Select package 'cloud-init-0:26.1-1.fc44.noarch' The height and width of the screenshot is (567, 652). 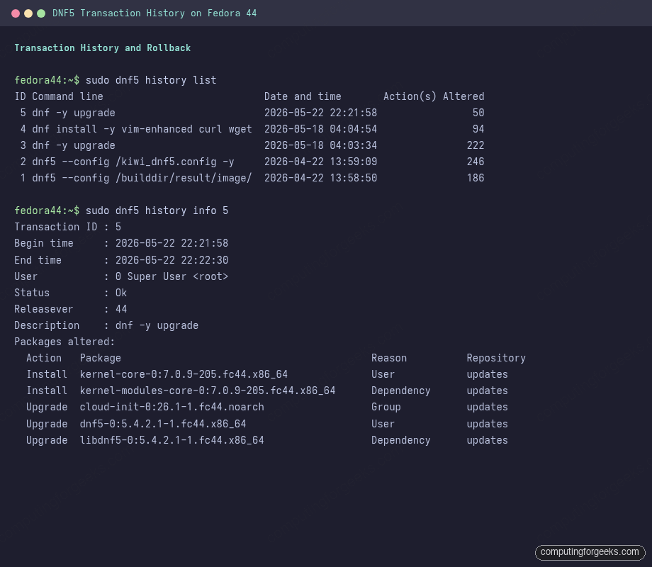[172, 407]
